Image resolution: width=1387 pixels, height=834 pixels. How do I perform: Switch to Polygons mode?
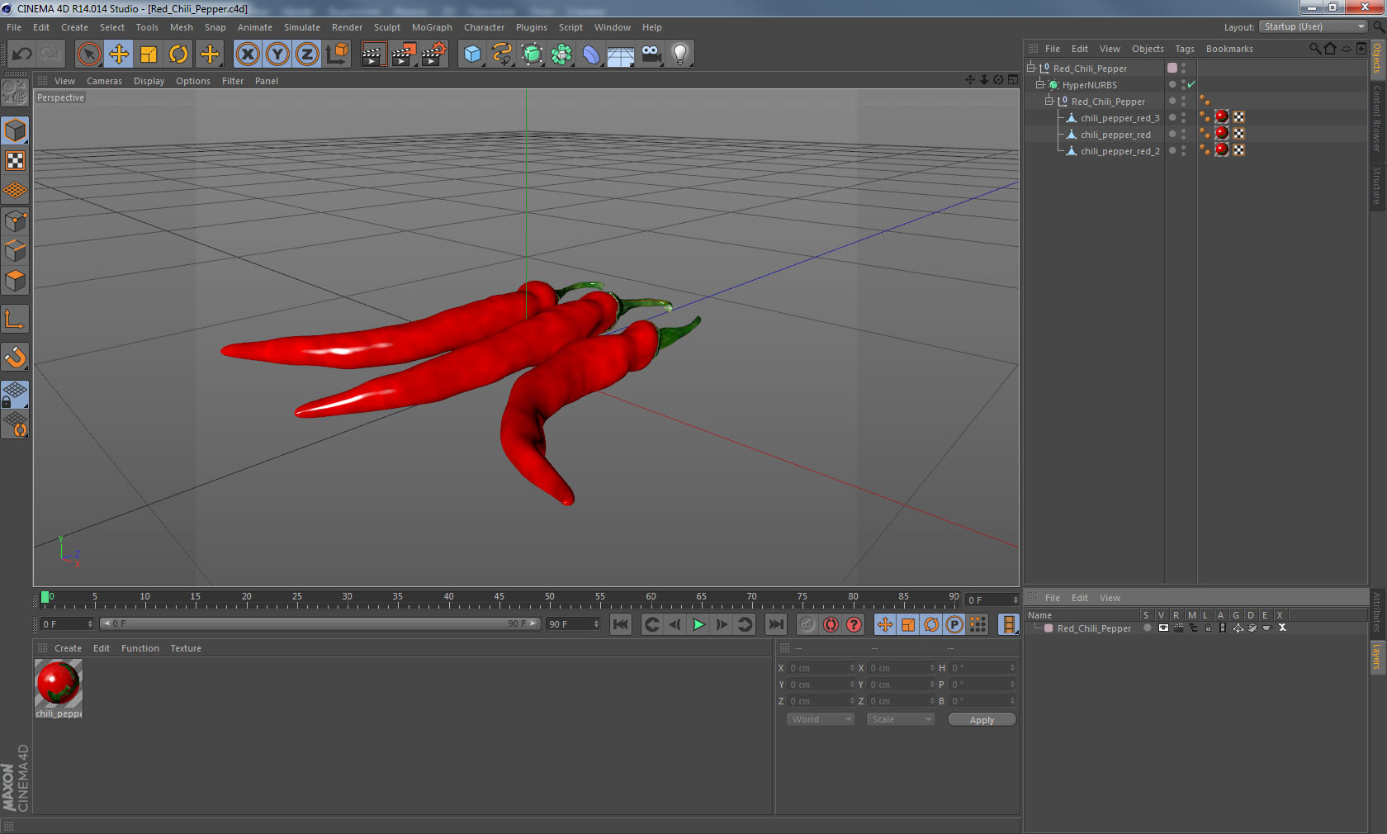[x=15, y=281]
